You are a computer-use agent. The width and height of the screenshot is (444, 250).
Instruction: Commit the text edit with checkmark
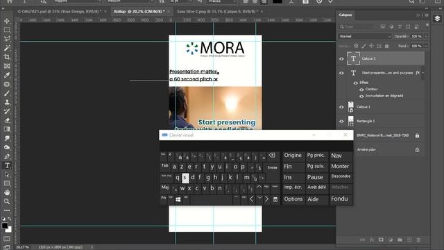pos(330,1)
